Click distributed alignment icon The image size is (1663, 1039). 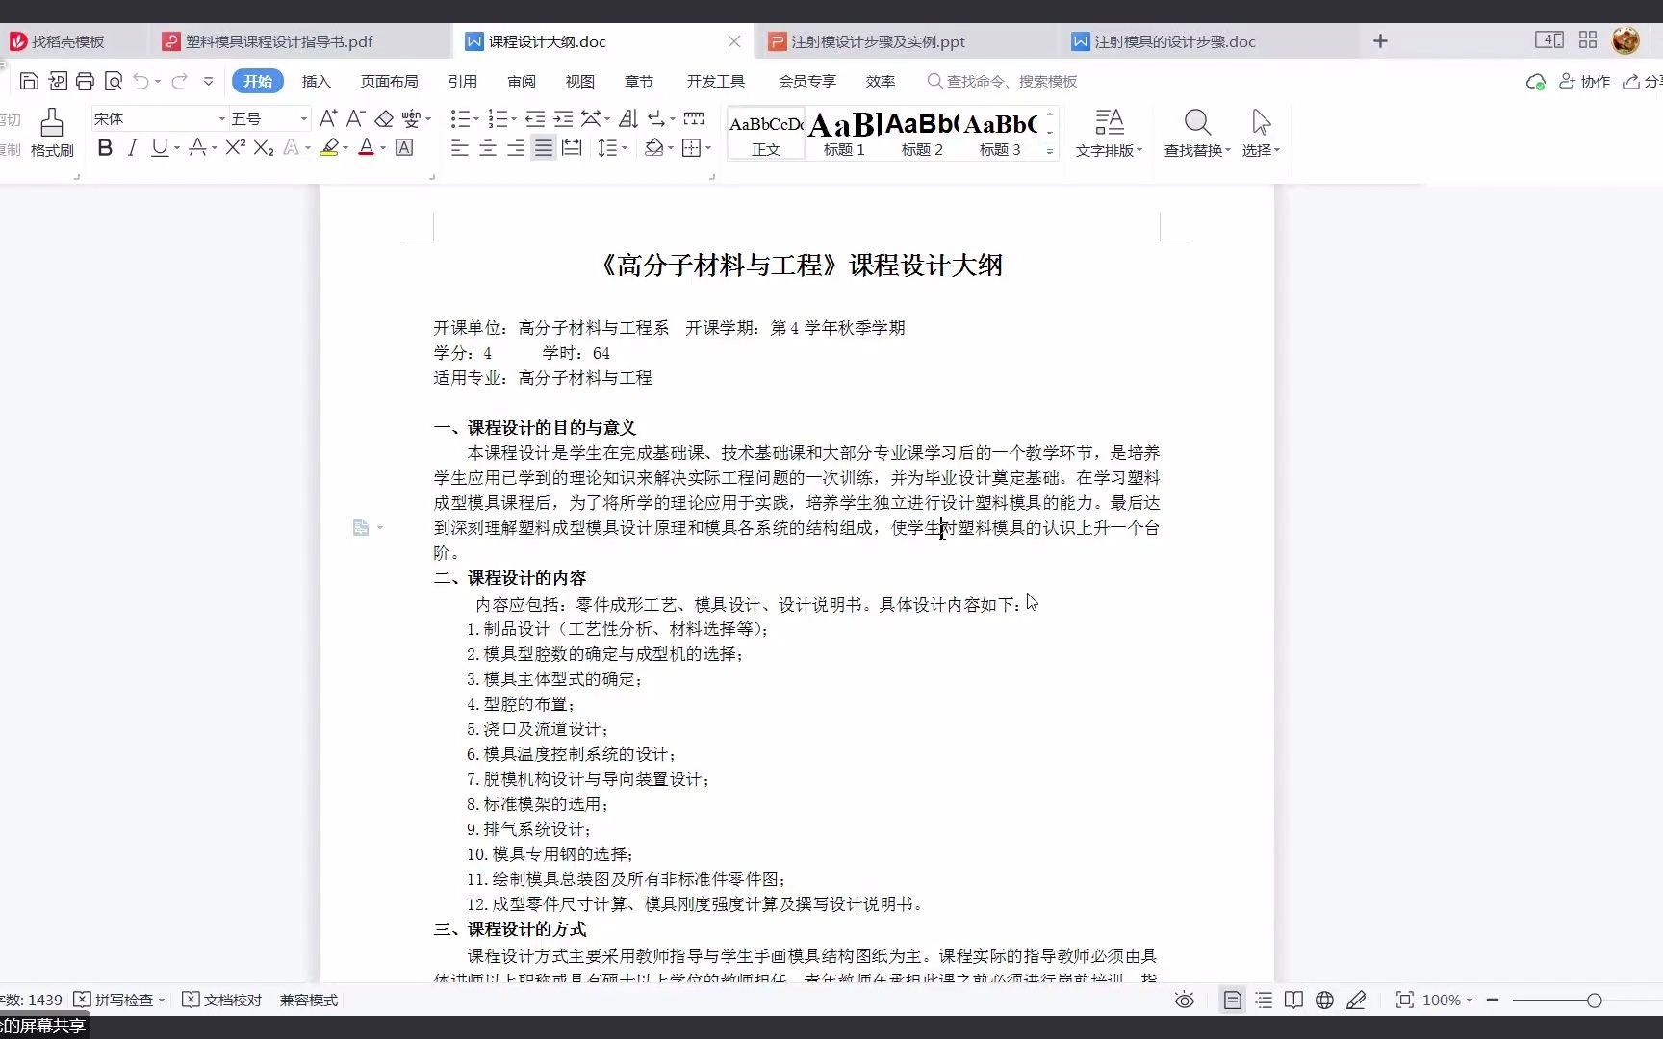pos(572,147)
